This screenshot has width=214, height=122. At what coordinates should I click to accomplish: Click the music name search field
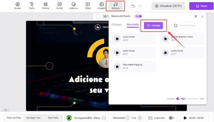point(188,25)
